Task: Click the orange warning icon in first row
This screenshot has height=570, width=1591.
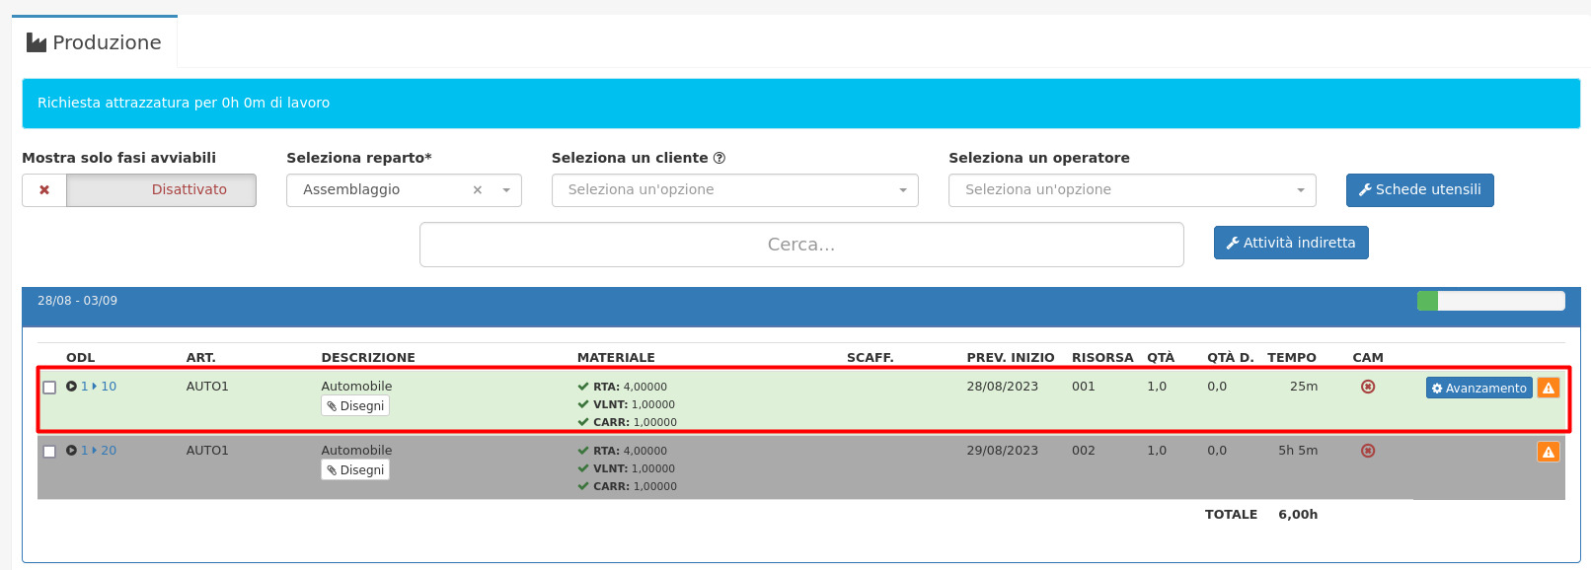Action: click(1549, 388)
